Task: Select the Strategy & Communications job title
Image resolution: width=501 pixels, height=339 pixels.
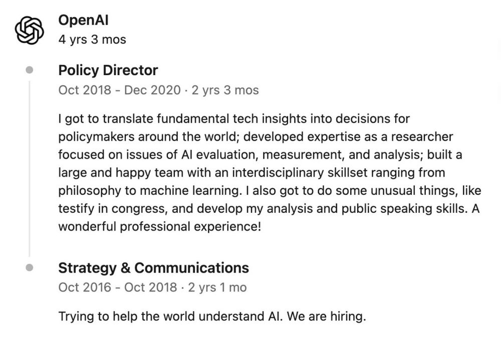Action: 153,268
